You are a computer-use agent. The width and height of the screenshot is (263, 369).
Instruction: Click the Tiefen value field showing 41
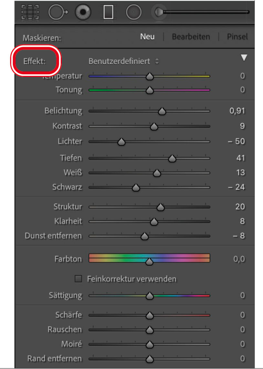240,158
